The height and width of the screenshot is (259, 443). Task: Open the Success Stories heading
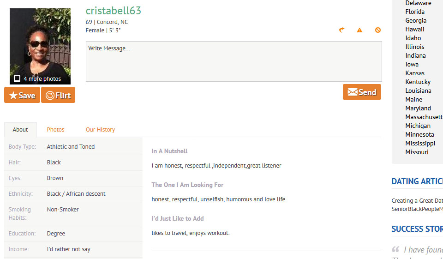click(417, 229)
